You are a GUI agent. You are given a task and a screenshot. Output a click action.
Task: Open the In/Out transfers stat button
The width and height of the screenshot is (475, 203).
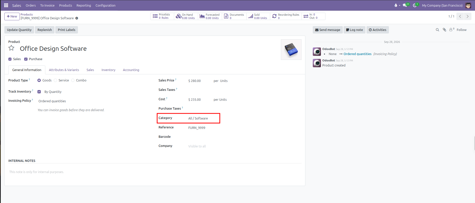pyautogui.click(x=313, y=16)
